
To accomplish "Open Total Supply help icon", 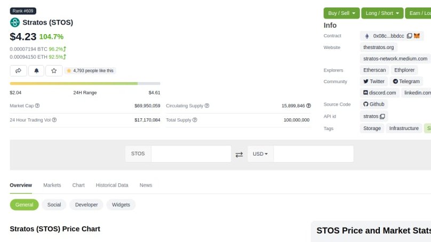I will click(195, 120).
